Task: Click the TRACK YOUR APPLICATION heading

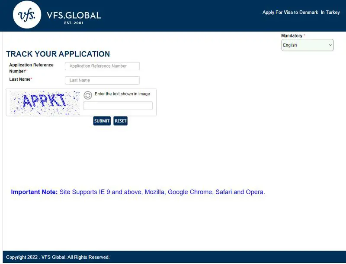Action: [58, 54]
